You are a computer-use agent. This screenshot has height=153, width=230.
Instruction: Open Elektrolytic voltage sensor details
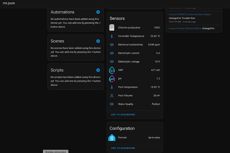(135, 62)
